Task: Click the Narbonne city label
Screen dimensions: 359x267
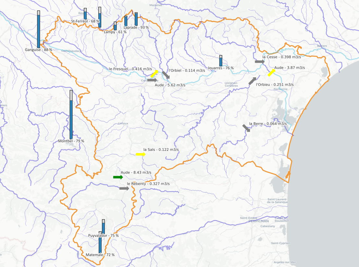Action: 280,89
